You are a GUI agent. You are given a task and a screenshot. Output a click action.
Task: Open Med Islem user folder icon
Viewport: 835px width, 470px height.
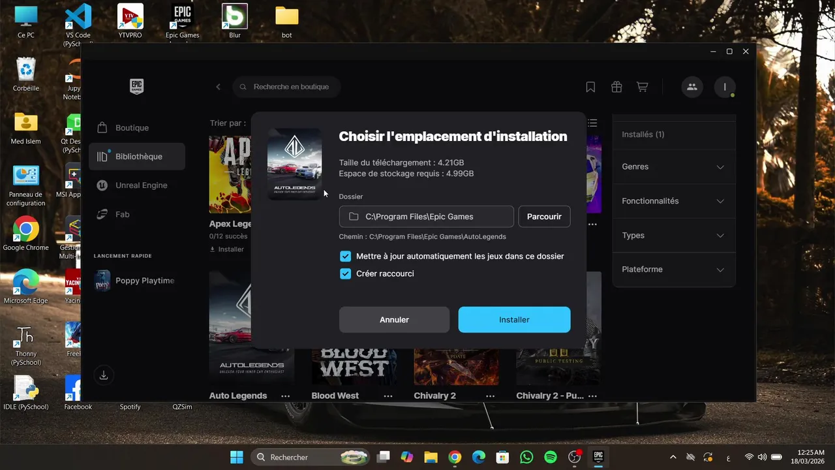click(26, 128)
